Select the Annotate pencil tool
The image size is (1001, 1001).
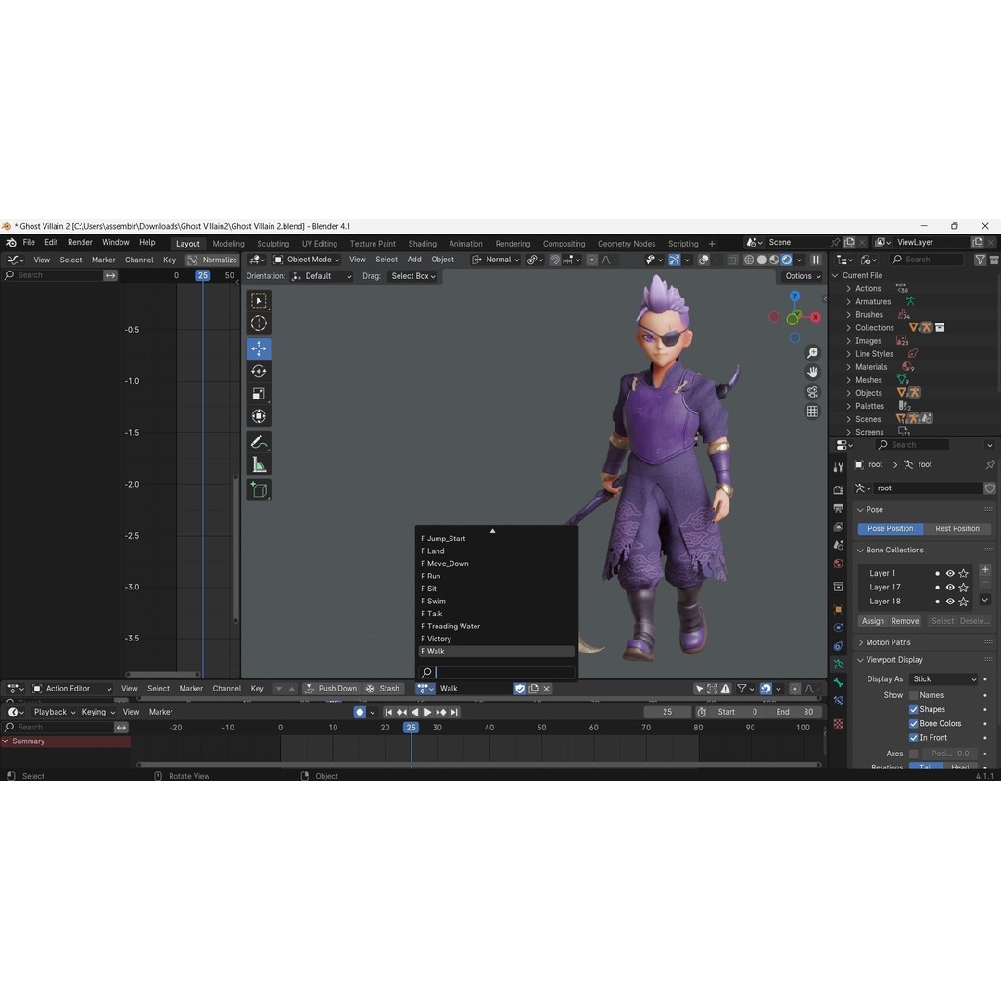tap(259, 442)
